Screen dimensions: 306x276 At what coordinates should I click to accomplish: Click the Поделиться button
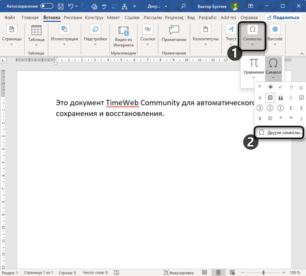tap(283, 18)
